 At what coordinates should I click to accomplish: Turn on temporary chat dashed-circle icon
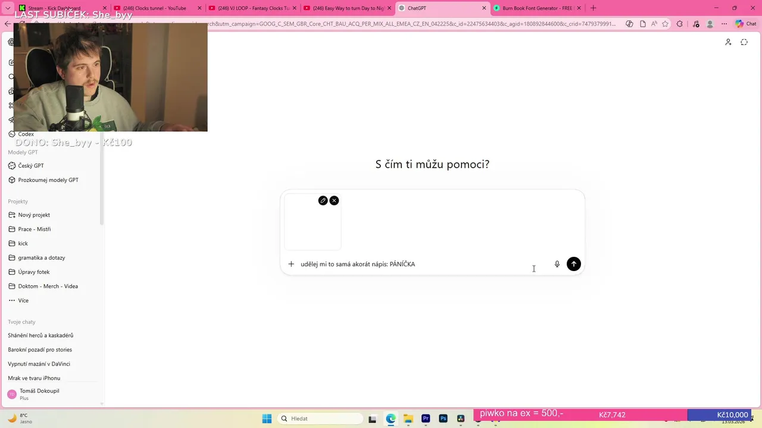click(744, 42)
